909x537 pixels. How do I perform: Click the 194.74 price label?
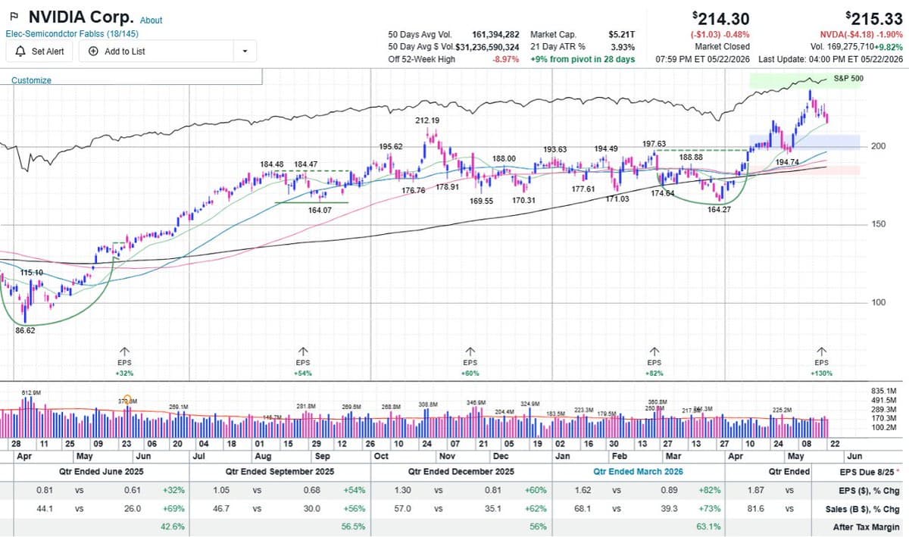[x=788, y=162]
